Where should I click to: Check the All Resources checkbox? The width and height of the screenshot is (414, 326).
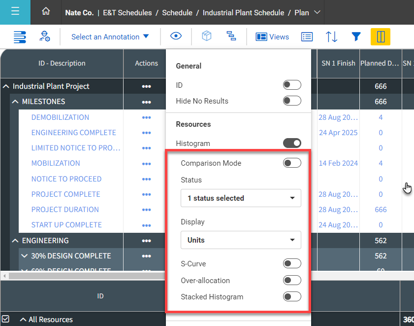coord(7,319)
